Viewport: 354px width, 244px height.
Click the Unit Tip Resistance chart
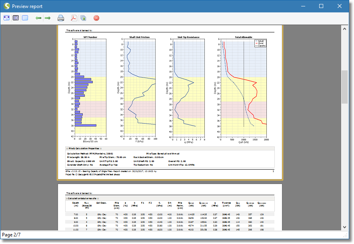pyautogui.click(x=188, y=87)
